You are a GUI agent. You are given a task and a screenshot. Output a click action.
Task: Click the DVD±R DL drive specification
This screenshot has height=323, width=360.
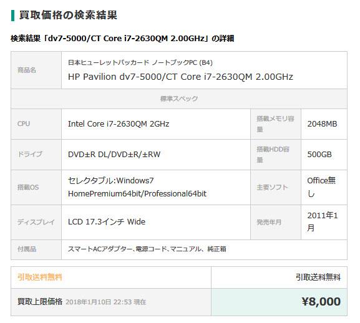[114, 155]
